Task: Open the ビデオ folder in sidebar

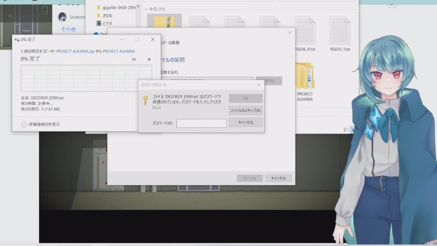Action: point(105,23)
